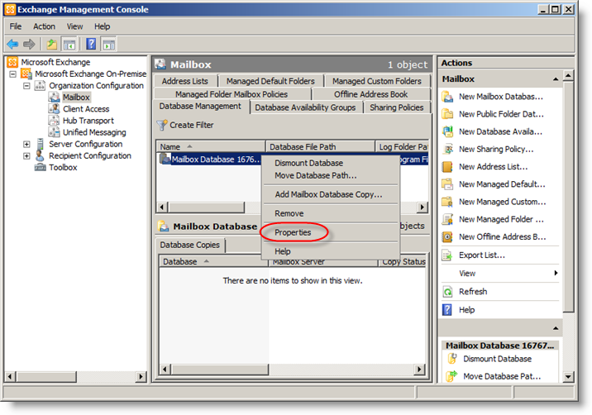Image resolution: width=592 pixels, height=415 pixels.
Task: Click the New Address List icon
Action: pos(447,166)
